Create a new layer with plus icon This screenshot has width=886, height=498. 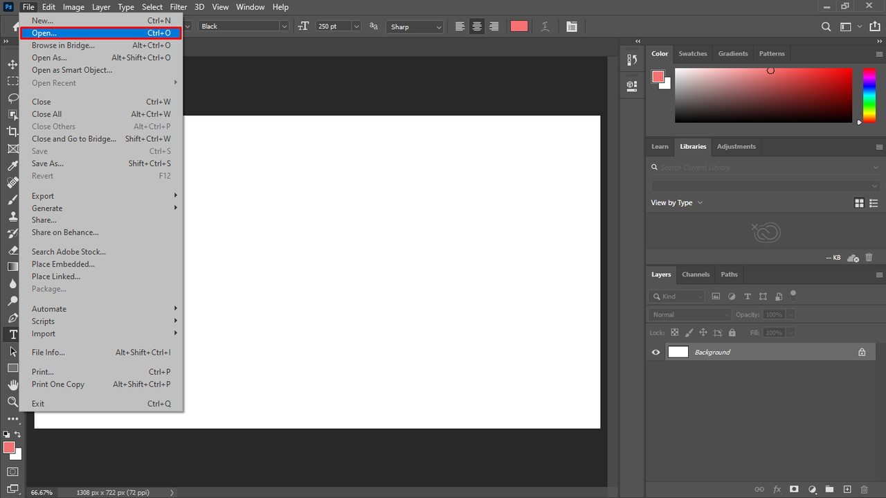click(847, 490)
